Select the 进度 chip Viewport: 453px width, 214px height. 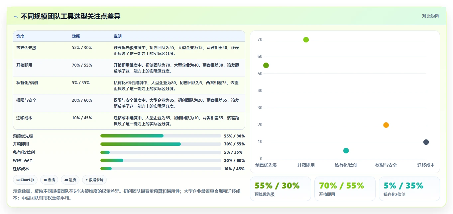pyautogui.click(x=70, y=180)
